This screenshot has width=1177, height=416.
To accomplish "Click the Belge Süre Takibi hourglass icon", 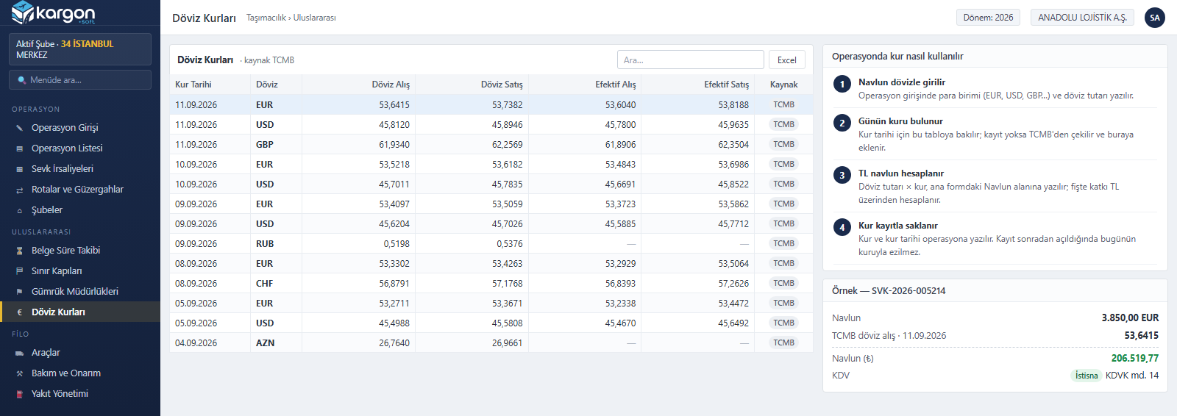I will pos(20,251).
